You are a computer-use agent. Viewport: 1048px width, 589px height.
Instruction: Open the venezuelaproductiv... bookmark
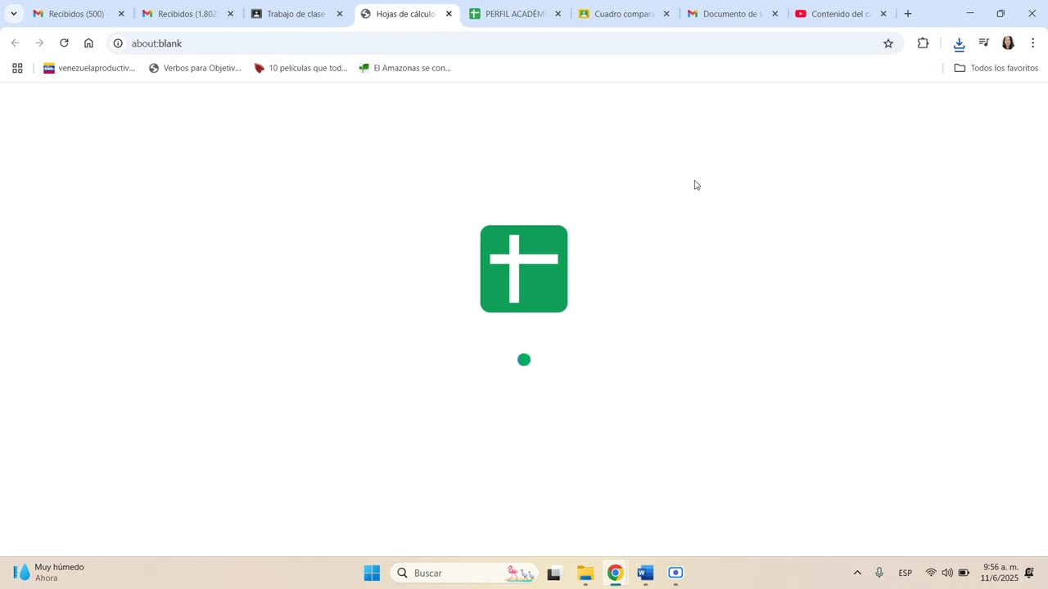point(88,68)
